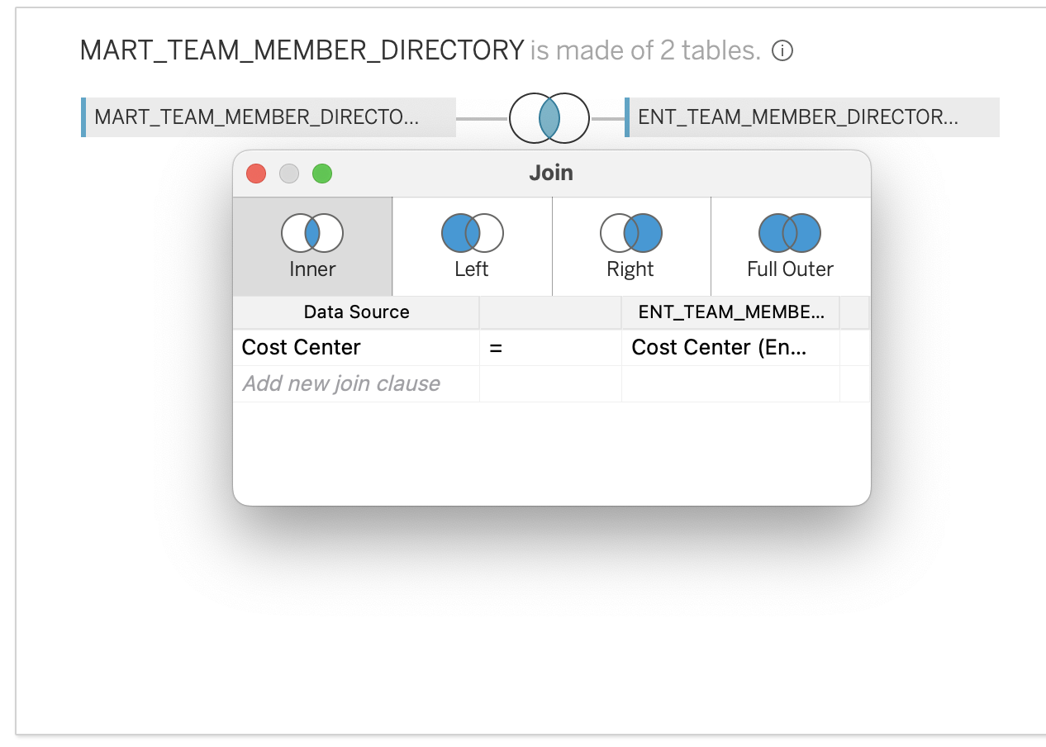Choose the Right join type

click(x=630, y=246)
